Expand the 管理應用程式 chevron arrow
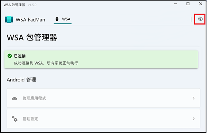Screen dimensions: 207x133 coord(194,98)
